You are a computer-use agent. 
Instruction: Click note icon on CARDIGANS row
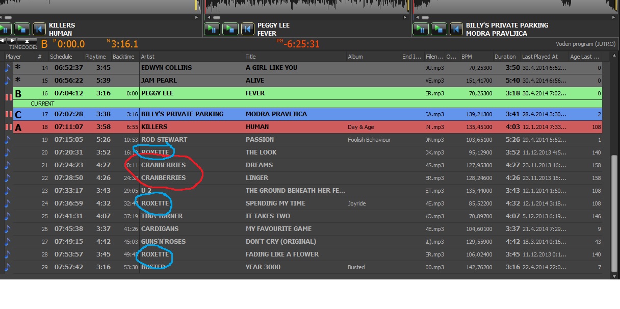click(x=8, y=228)
